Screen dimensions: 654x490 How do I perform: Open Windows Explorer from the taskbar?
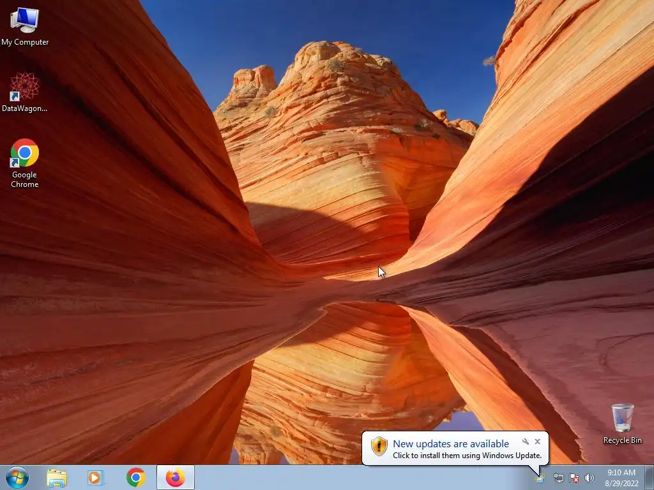click(57, 478)
